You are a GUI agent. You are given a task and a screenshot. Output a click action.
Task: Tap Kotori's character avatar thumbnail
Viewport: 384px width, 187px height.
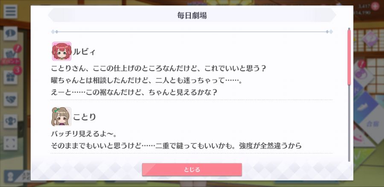pos(61,117)
